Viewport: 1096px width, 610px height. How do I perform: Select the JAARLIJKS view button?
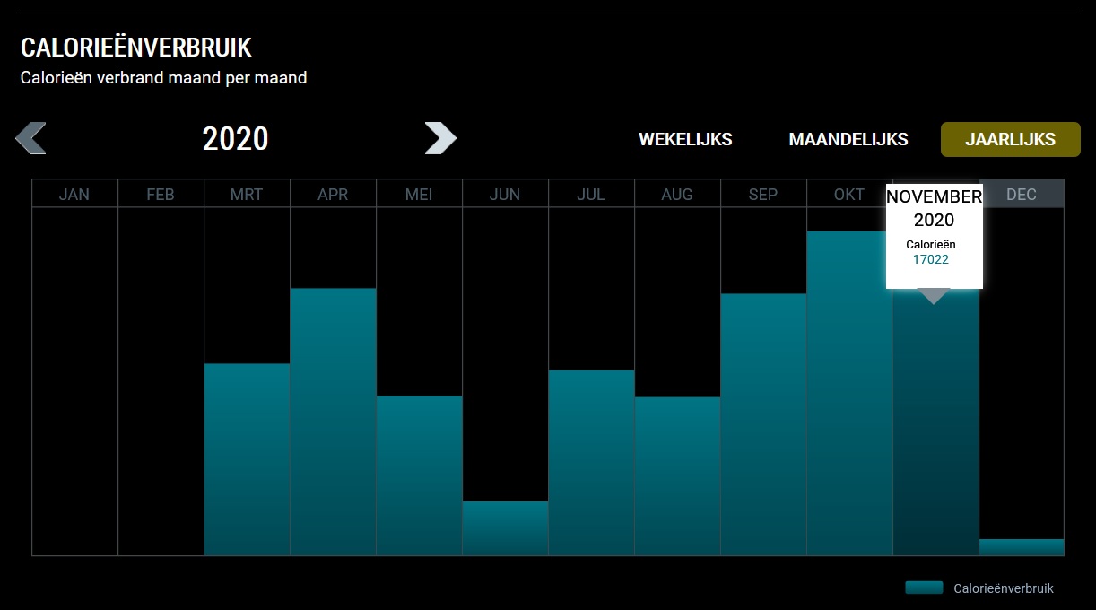pyautogui.click(x=1011, y=139)
